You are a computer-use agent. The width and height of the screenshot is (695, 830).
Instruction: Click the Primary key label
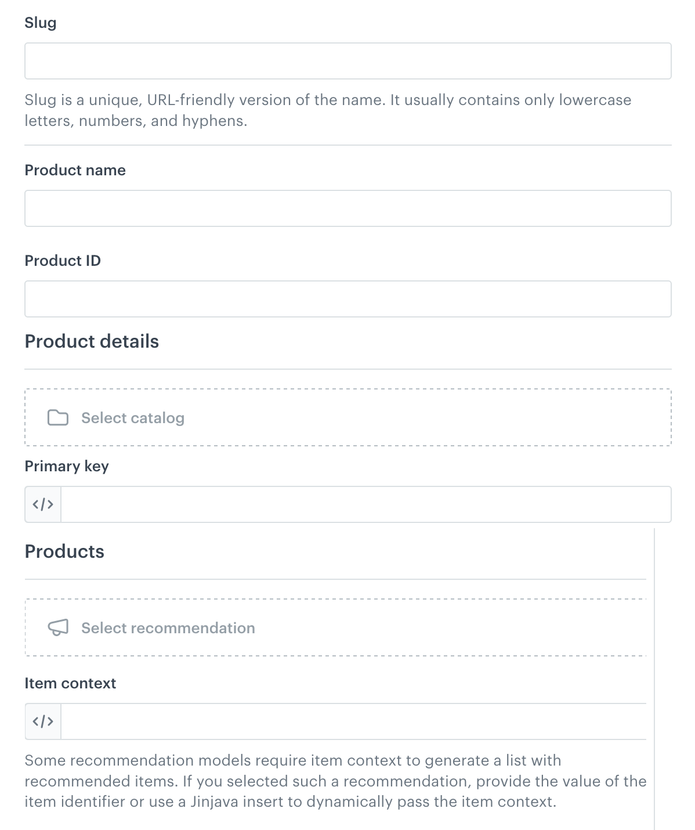(67, 467)
